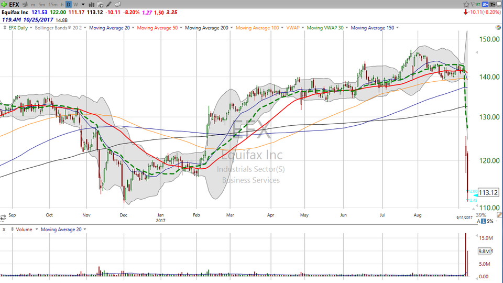This screenshot has height=283, width=503.
Task: Select the pencil drawing tools icon
Action: [x=109, y=5]
